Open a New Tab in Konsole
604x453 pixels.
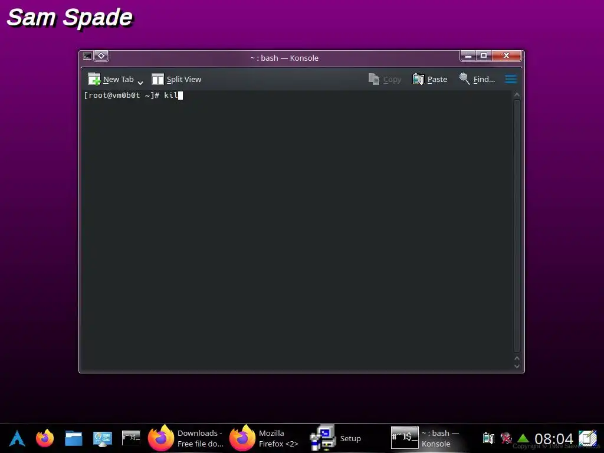pyautogui.click(x=110, y=80)
